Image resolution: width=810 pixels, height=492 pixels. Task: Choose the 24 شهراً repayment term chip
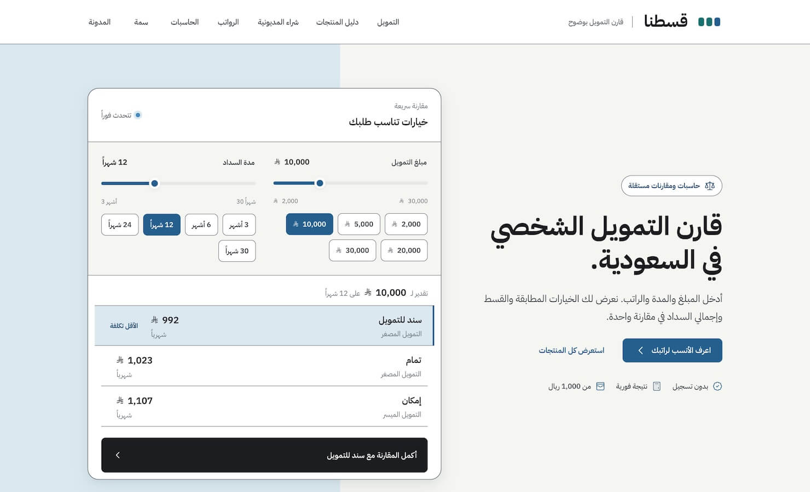pyautogui.click(x=120, y=225)
